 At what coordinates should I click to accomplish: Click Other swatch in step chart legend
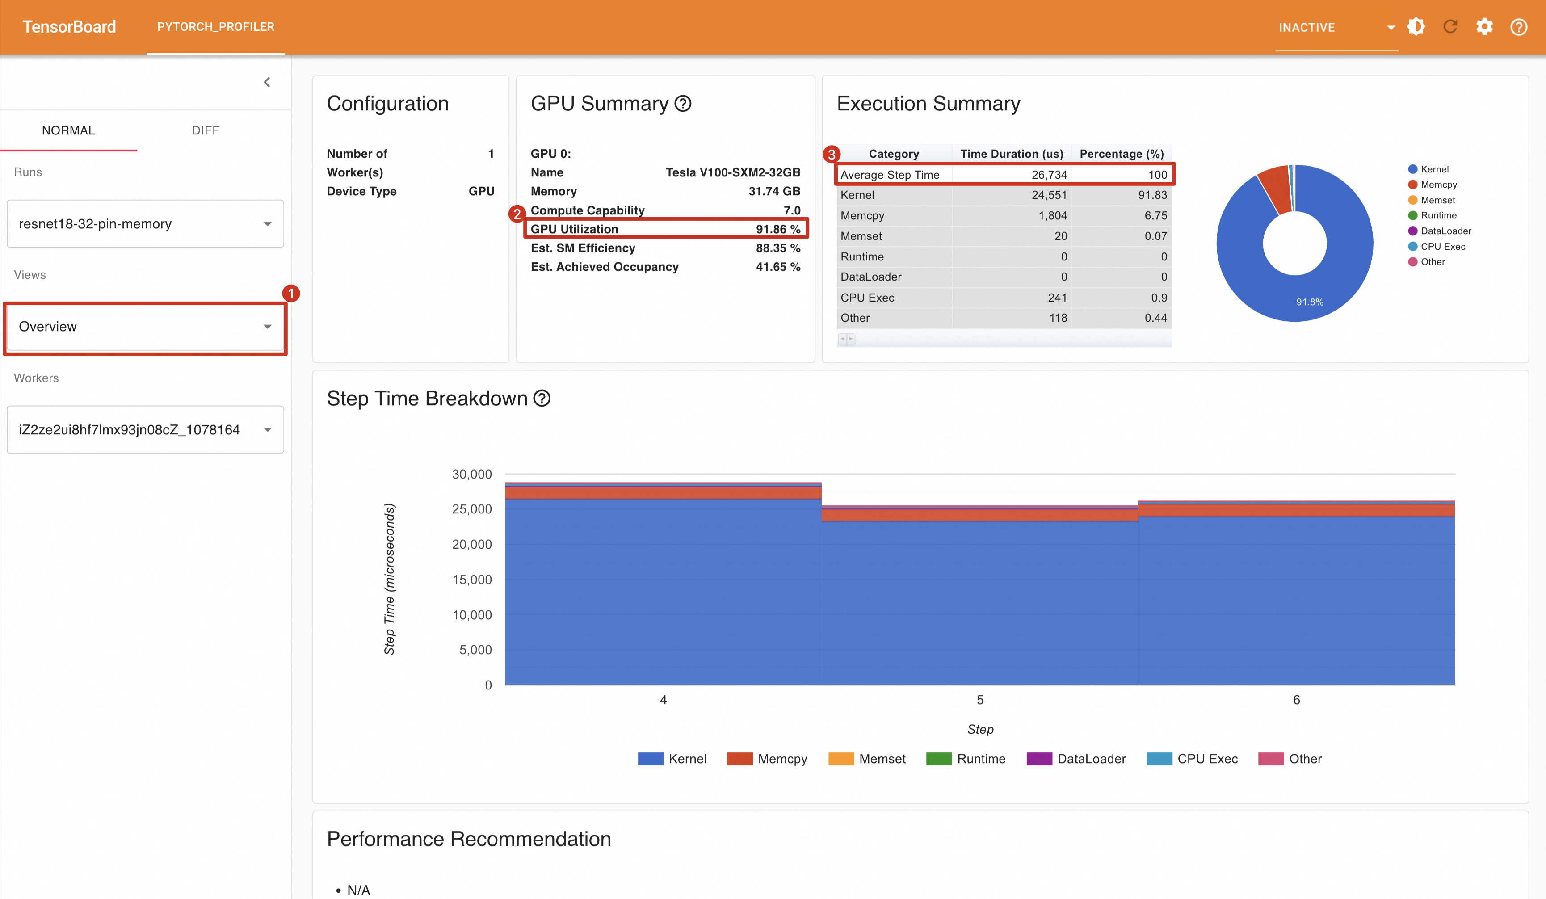coord(1271,758)
